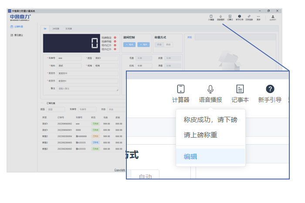Click 编辑 in the voice broadcast dropdown
Screen dimensions: 305x203
click(190, 156)
